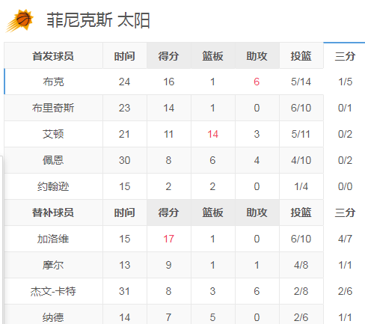Click 杰文-卡特's three-pointers 2/6
The width and height of the screenshot is (365, 324).
click(x=345, y=291)
